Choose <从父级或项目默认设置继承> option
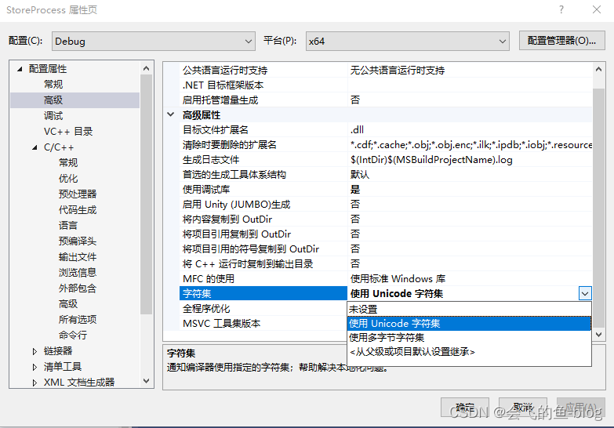This screenshot has height=428, width=614. [x=469, y=352]
